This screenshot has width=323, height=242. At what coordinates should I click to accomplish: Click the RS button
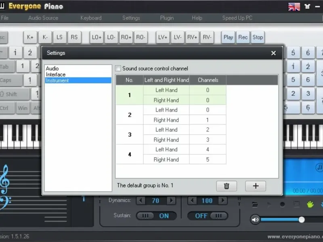click(x=74, y=37)
